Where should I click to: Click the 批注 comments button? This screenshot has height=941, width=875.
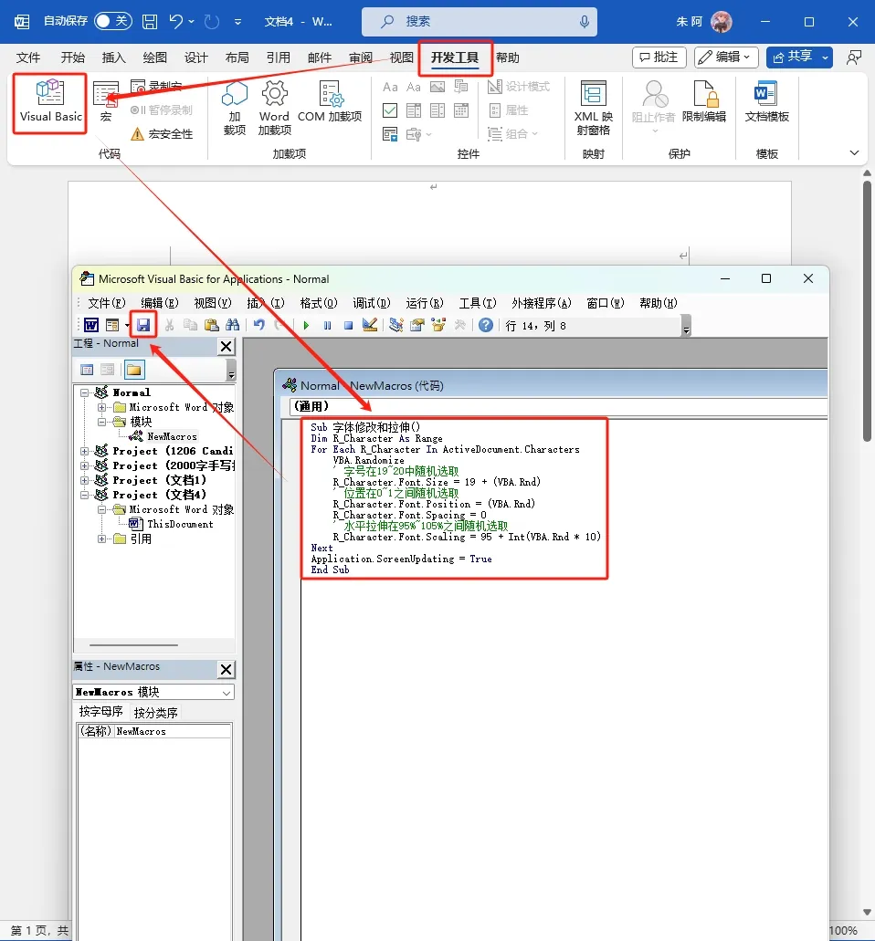coord(659,58)
